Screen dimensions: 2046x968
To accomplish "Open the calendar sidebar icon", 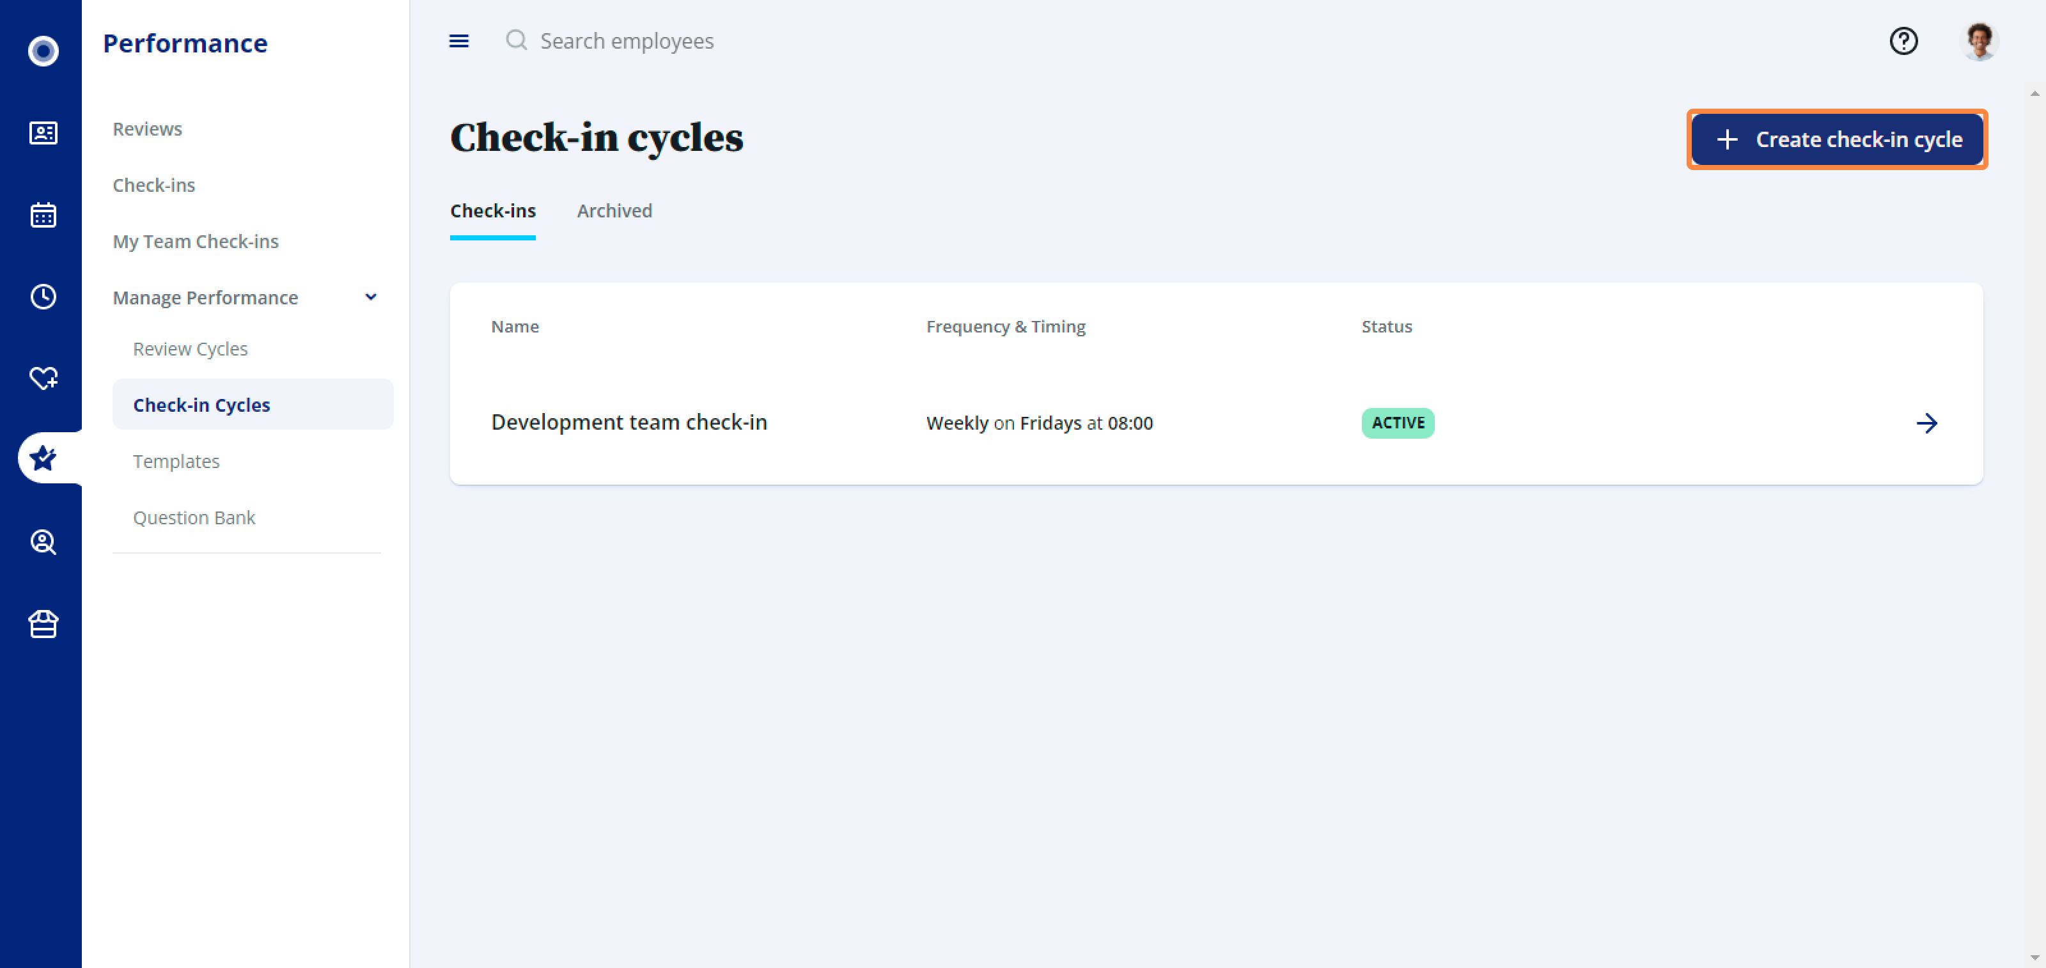I will [x=43, y=214].
